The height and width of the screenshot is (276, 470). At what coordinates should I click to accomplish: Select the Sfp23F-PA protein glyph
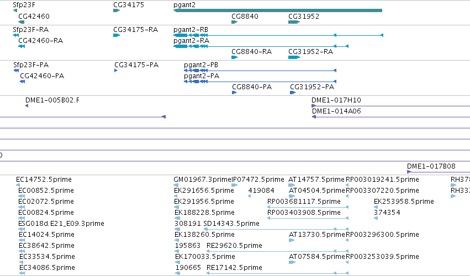pos(16,71)
